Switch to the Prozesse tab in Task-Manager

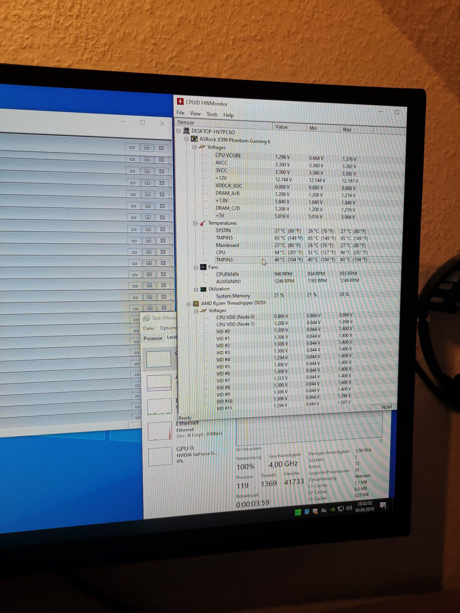point(153,338)
